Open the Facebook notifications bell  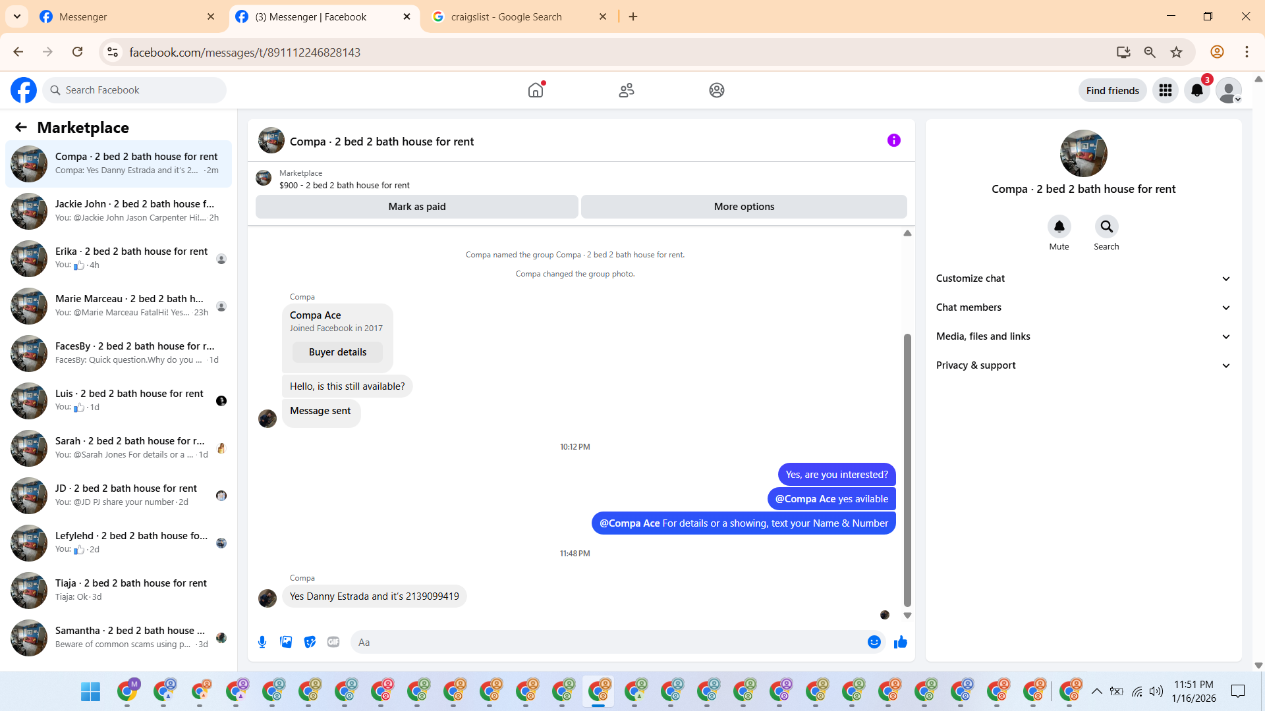coord(1197,90)
